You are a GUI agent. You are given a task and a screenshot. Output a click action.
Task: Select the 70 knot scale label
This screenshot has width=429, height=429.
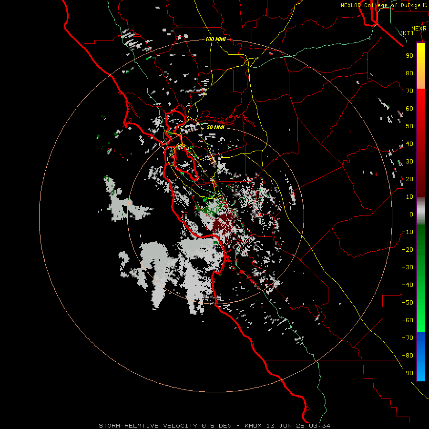click(x=409, y=91)
